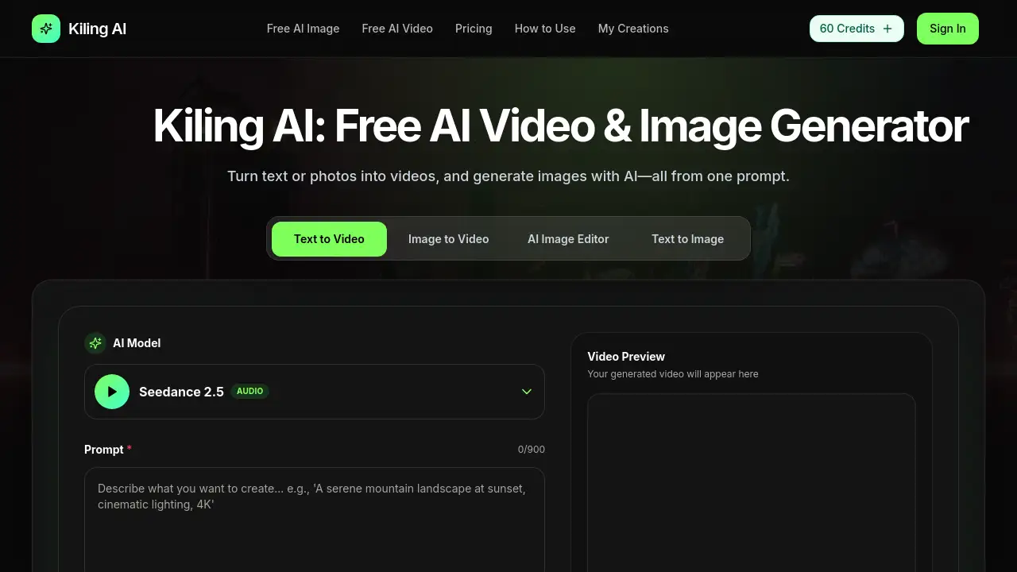Open the How to Use page
Viewport: 1017px width, 572px height.
545,29
